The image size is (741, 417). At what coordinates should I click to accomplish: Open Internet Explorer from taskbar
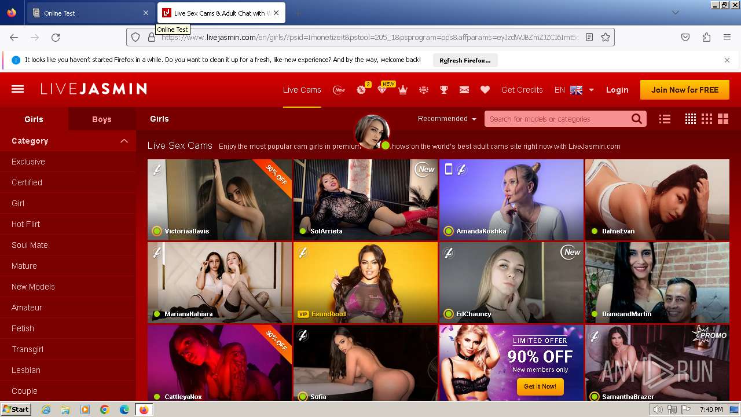click(x=46, y=409)
